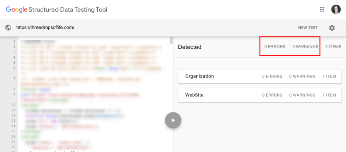Viewport: 346px width, 152px height.
Task: Click the code panel scrollbar thumb
Action: (171, 41)
